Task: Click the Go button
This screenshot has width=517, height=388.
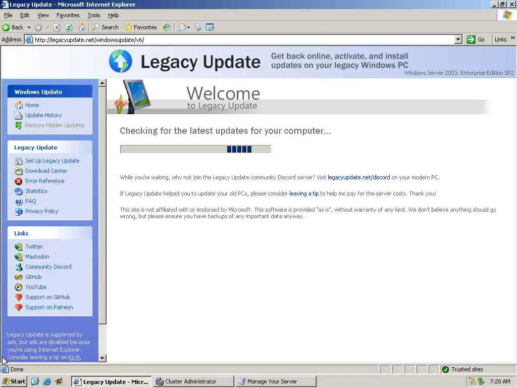Action: click(x=476, y=39)
